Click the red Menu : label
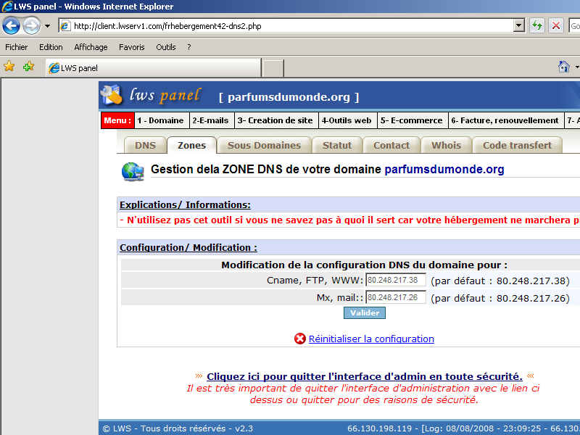Viewport: 580px width, 435px height. point(117,120)
